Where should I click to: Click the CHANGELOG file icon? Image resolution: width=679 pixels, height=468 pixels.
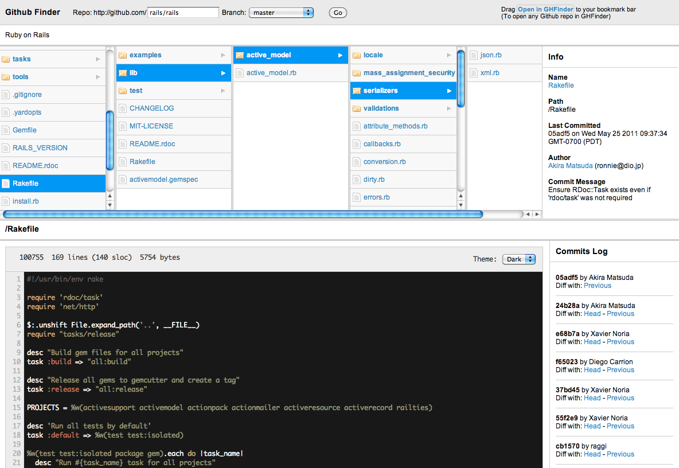point(123,108)
